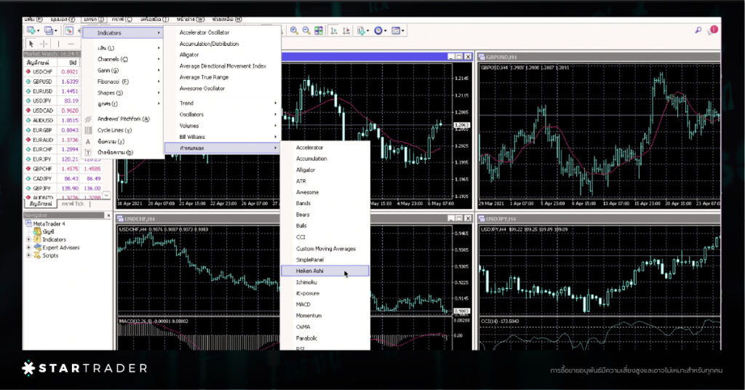Click the Zoom In magnifier icon
Screen dimensions: 745x390
click(294, 31)
